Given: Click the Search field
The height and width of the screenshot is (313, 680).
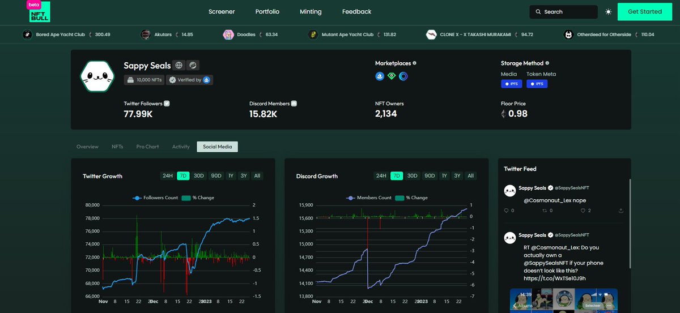Looking at the screenshot, I should pos(564,12).
